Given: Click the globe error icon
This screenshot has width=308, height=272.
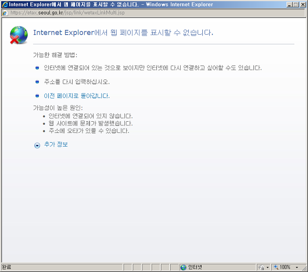Looking at the screenshot, I should [19, 35].
